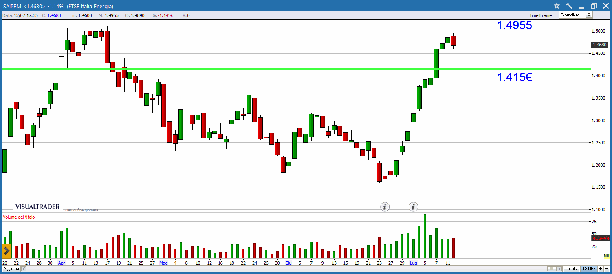Click the 1.415€ price annotation
Viewport: 612px width, 274px height.
514,77
